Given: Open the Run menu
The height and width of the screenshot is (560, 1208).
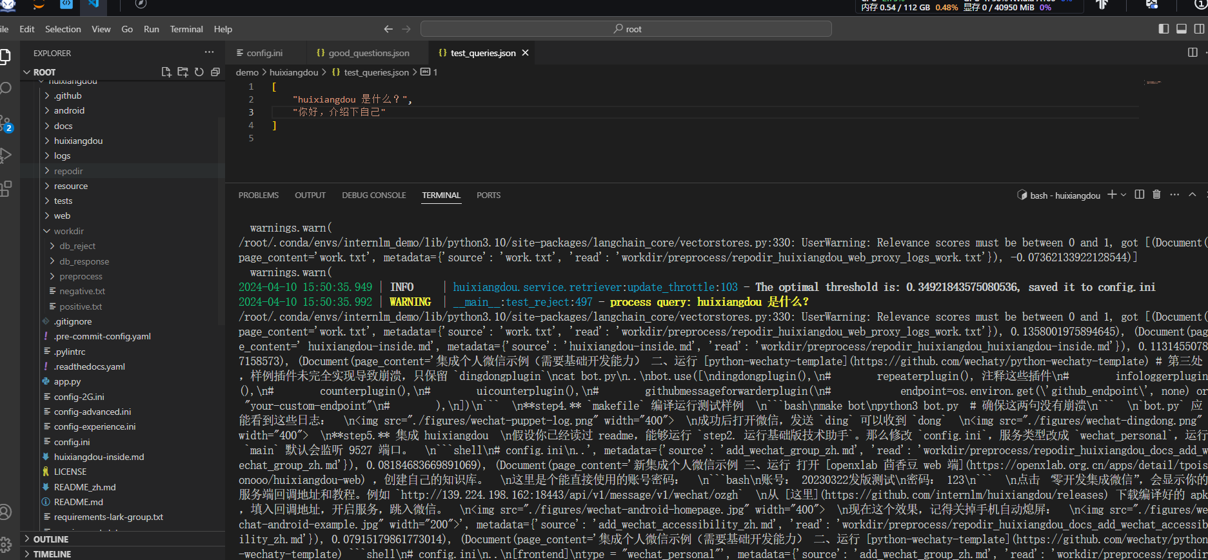Looking at the screenshot, I should click(x=152, y=29).
